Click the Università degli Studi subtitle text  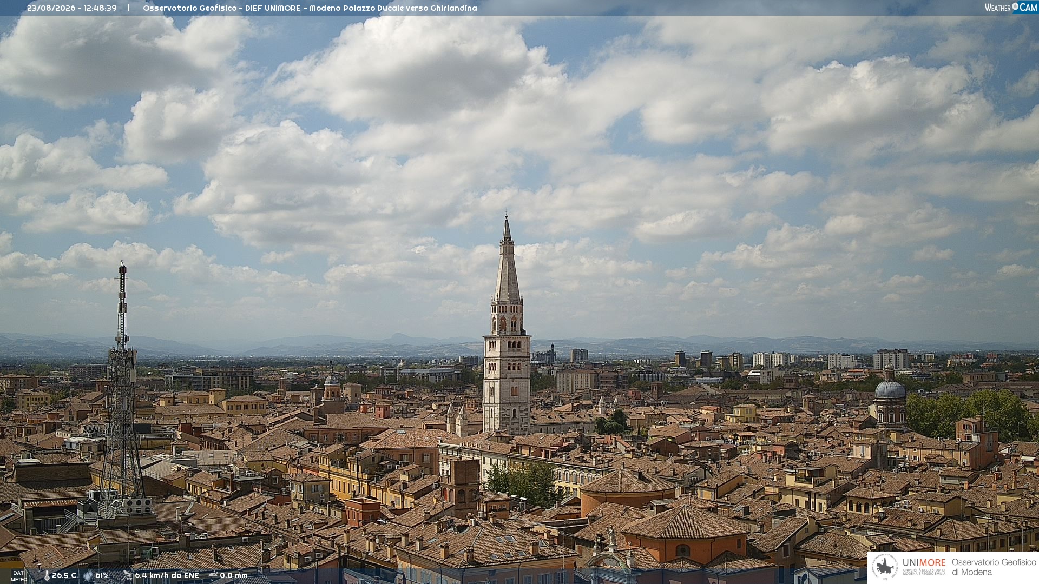pyautogui.click(x=924, y=572)
